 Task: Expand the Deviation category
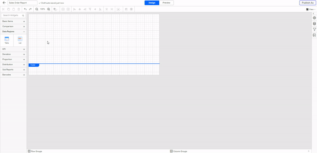coord(13,55)
